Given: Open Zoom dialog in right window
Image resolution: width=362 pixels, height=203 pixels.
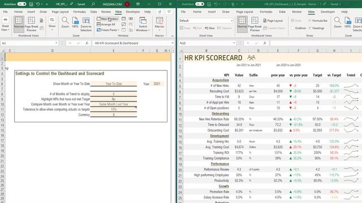Looking at the screenshot, I should 337,23.
